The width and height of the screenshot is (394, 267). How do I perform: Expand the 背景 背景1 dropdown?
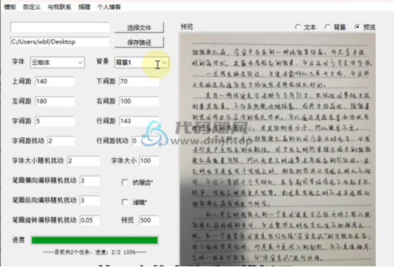tap(141, 63)
